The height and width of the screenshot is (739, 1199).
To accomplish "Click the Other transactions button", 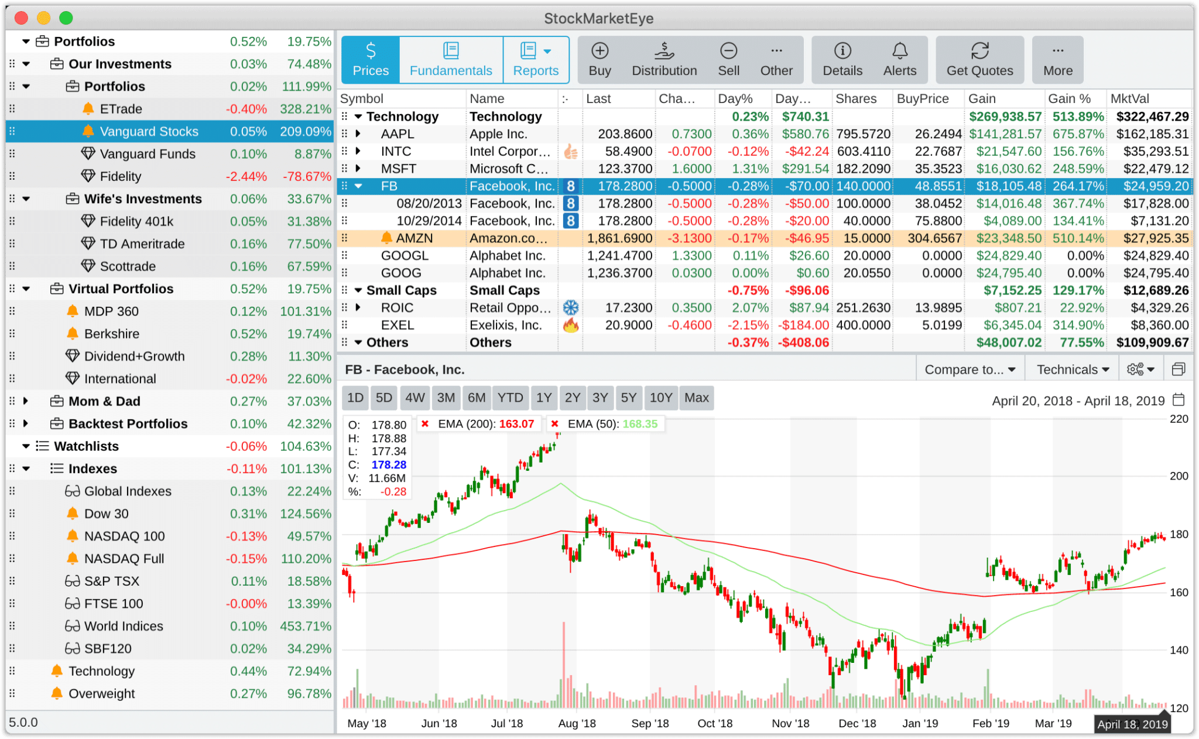I will (x=776, y=59).
